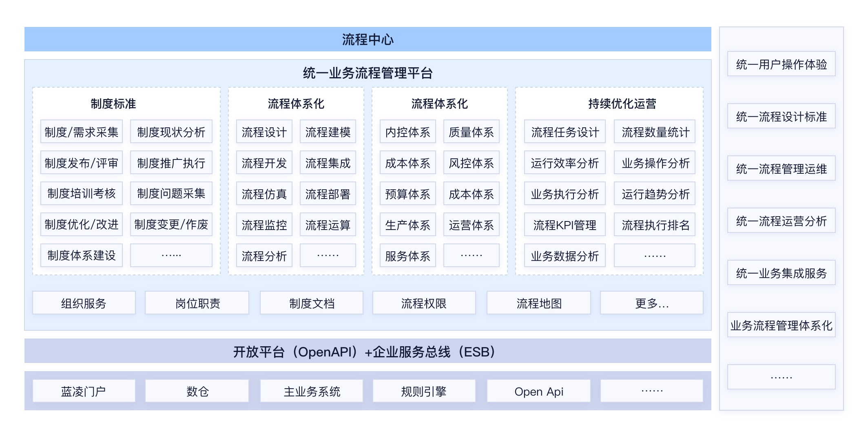Choose the 制度优化/改进 box

(82, 224)
